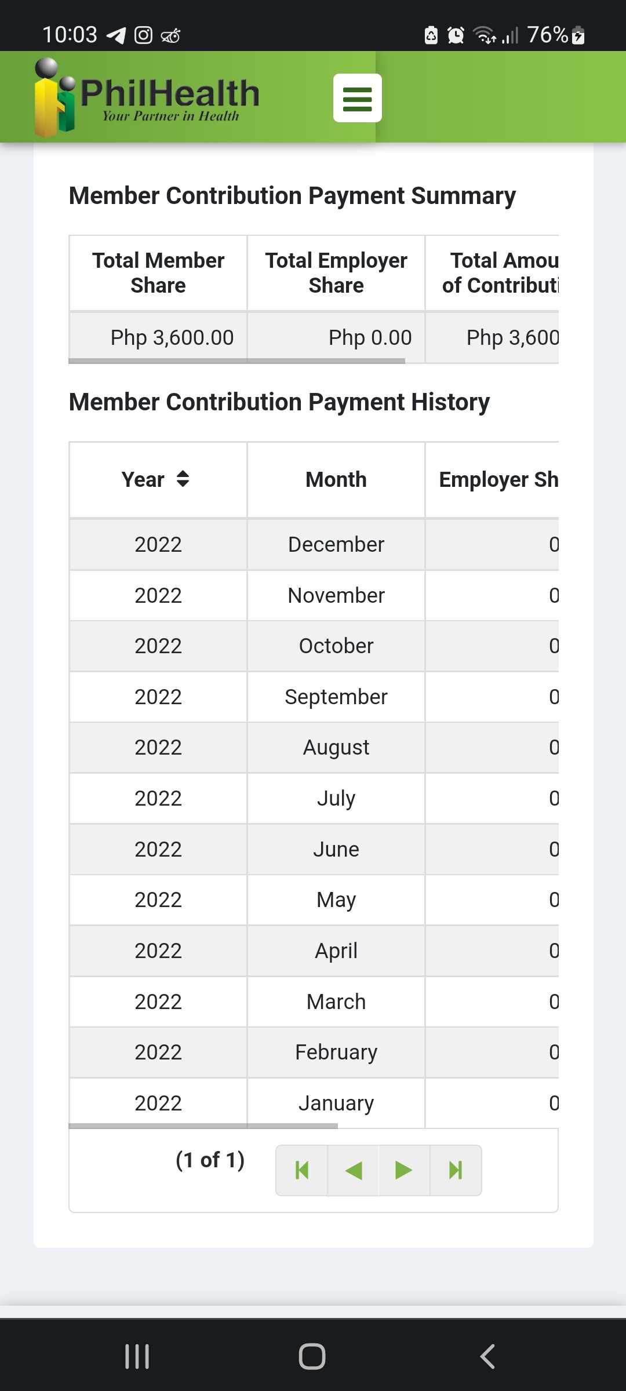Screen dimensions: 626x1391
Task: Tap the Total Employer Share header
Action: click(336, 273)
